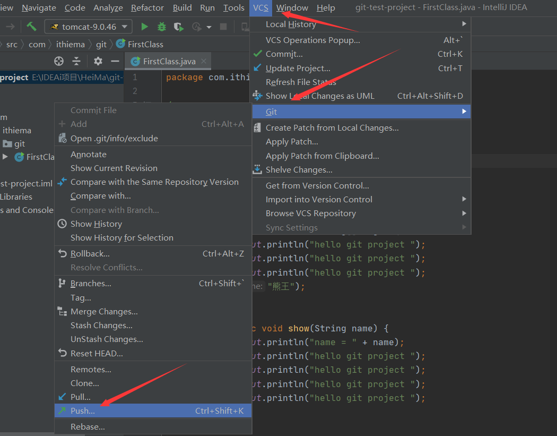
Task: Click Rebase... in Git submenu
Action: pos(153,427)
